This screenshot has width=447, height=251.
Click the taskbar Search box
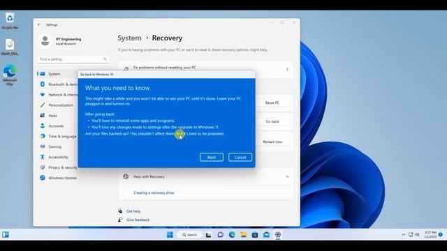click(190, 235)
